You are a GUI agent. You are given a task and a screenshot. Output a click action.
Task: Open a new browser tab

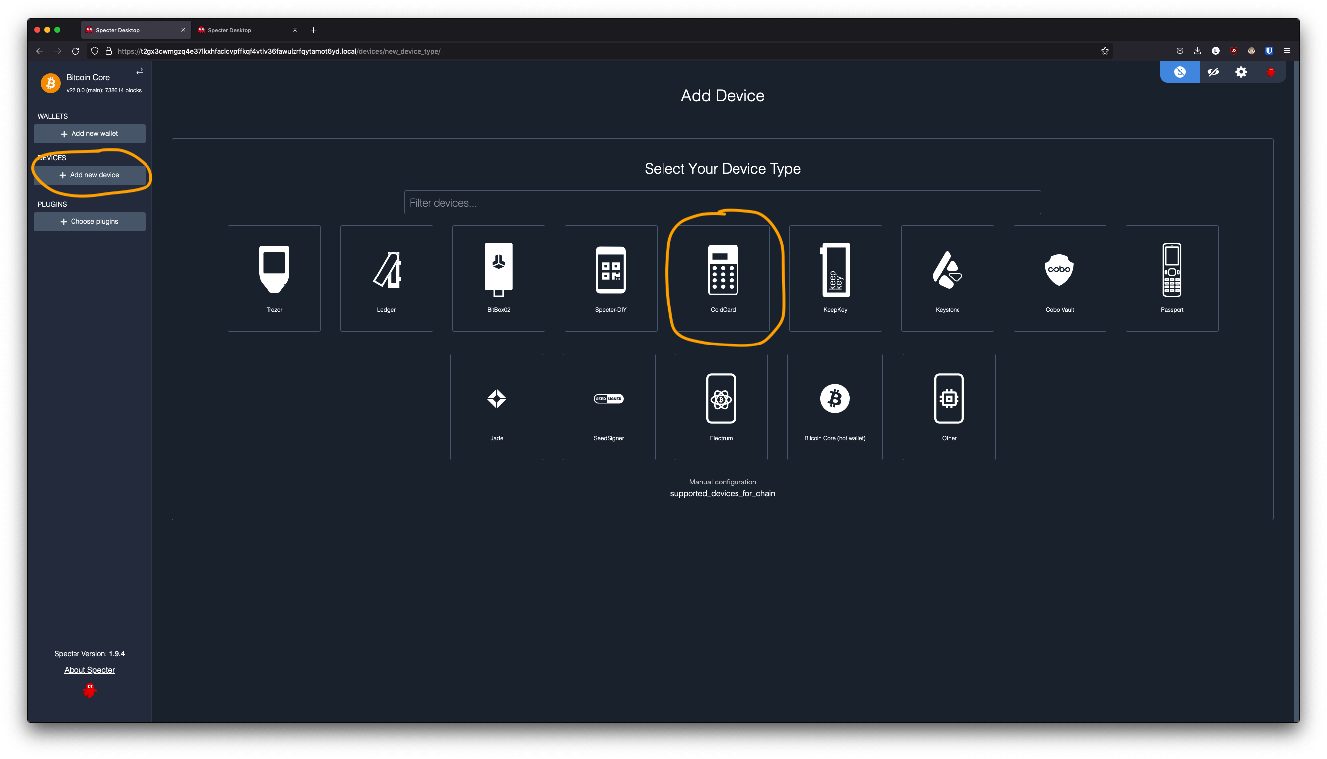click(x=313, y=30)
